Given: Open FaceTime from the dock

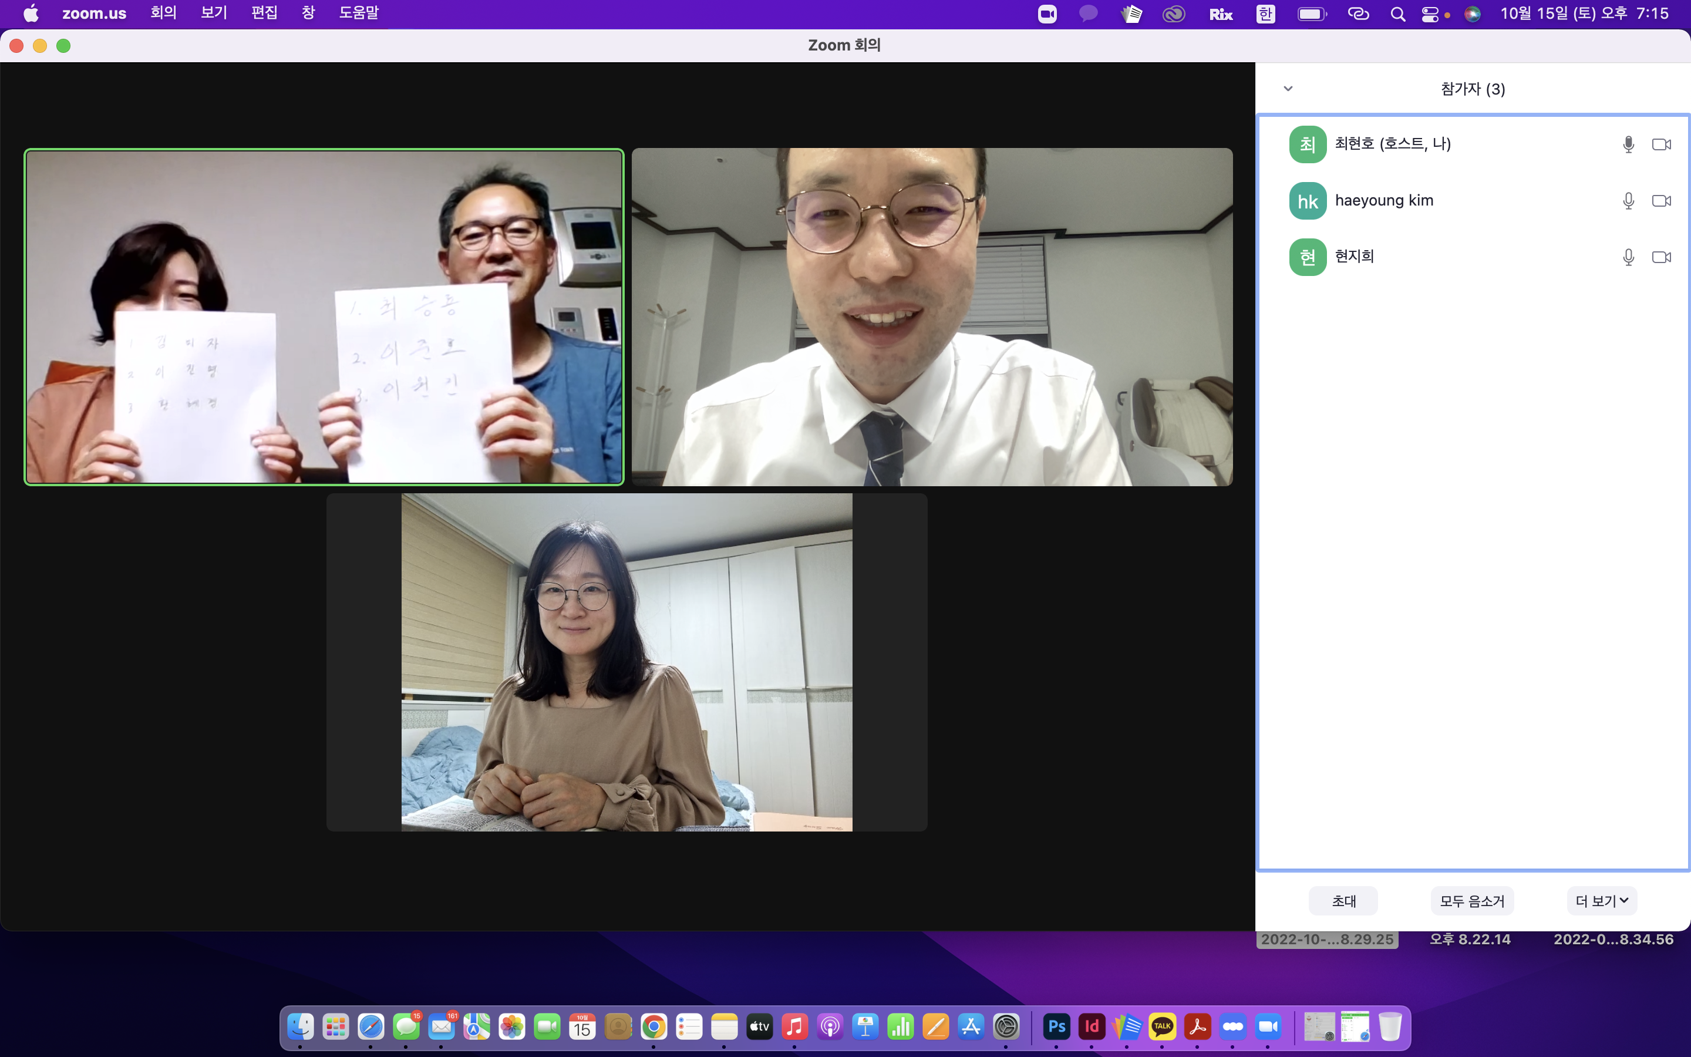Looking at the screenshot, I should 547,1026.
